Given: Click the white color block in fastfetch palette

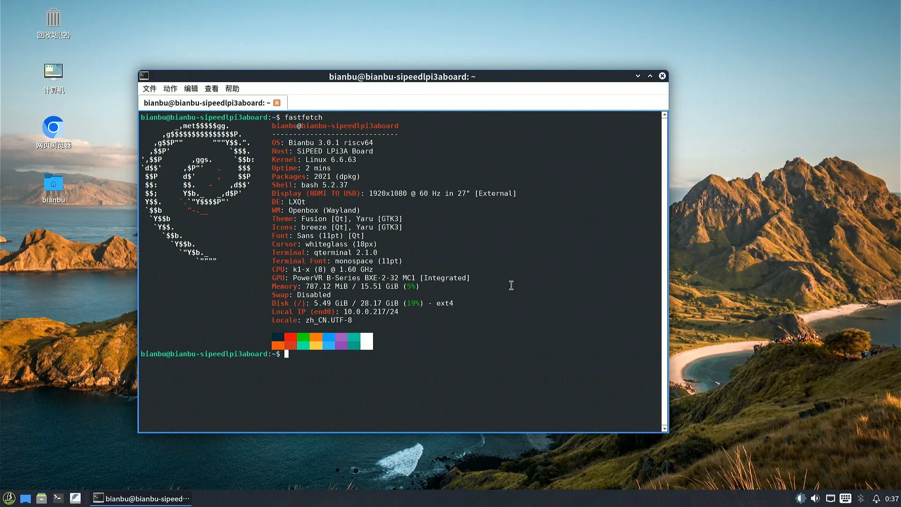Looking at the screenshot, I should (367, 341).
